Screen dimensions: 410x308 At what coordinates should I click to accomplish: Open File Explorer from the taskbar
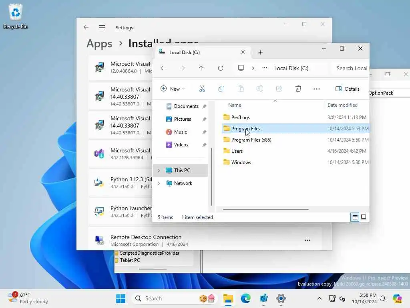pos(228,298)
